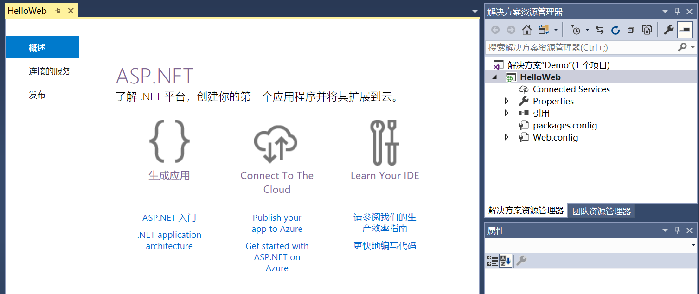Select 概述 in the left navigation
Viewport: 699px width, 294px height.
point(42,47)
